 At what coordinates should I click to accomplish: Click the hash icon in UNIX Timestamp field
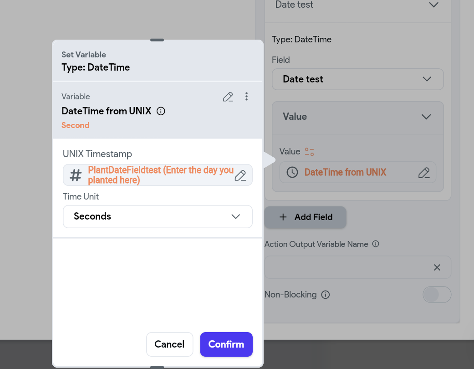[x=76, y=175]
